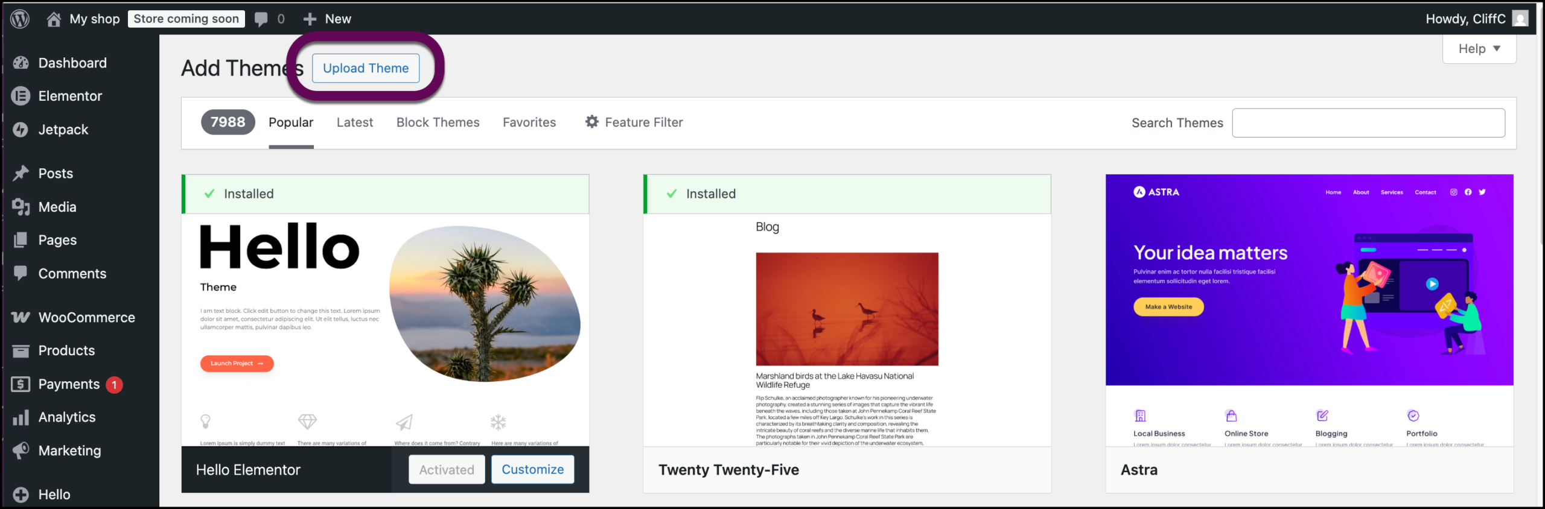Switch to the Favorites tab
1545x509 pixels.
[529, 122]
